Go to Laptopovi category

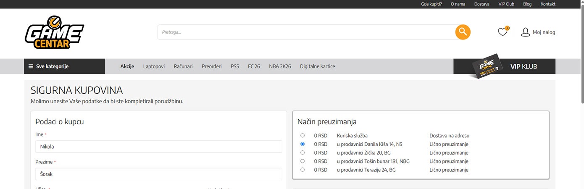tap(154, 66)
